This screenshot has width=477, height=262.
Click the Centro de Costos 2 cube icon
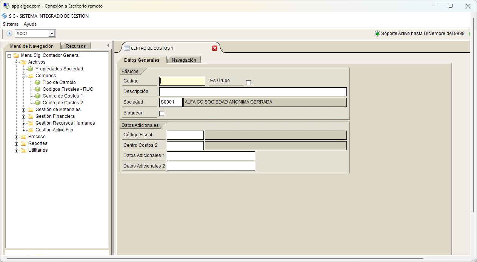click(38, 103)
